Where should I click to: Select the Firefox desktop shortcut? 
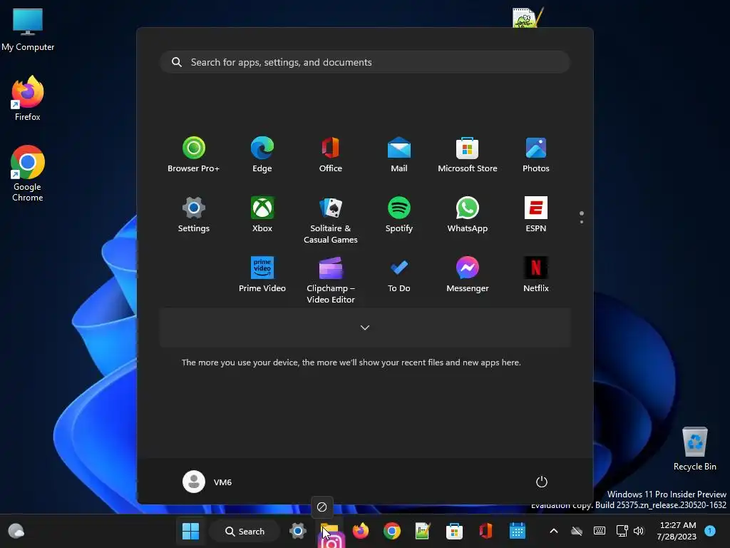pyautogui.click(x=28, y=98)
